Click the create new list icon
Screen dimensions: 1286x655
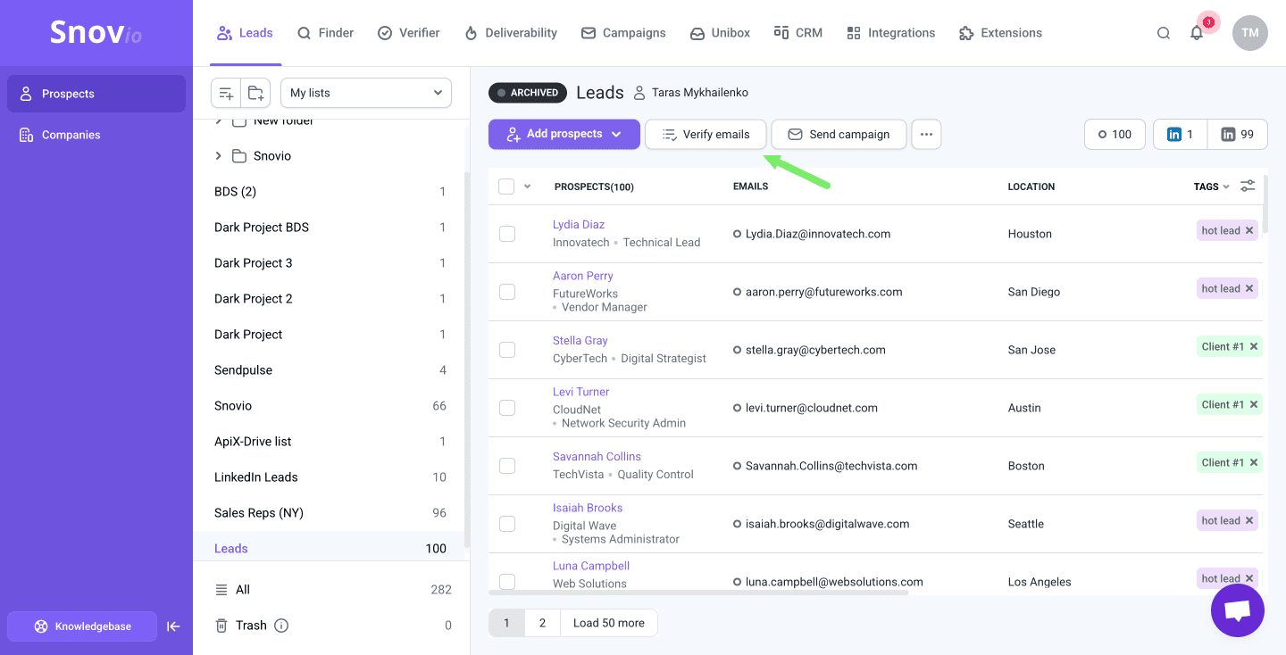pos(226,93)
